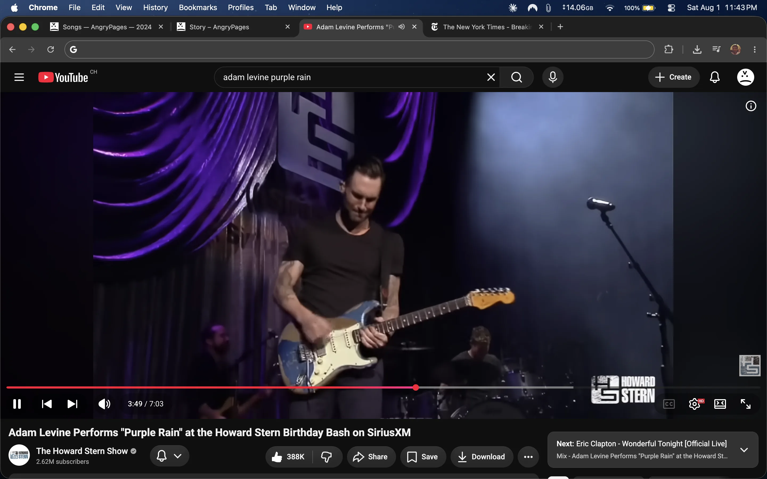Open the Window menu
The height and width of the screenshot is (479, 767).
pyautogui.click(x=302, y=8)
